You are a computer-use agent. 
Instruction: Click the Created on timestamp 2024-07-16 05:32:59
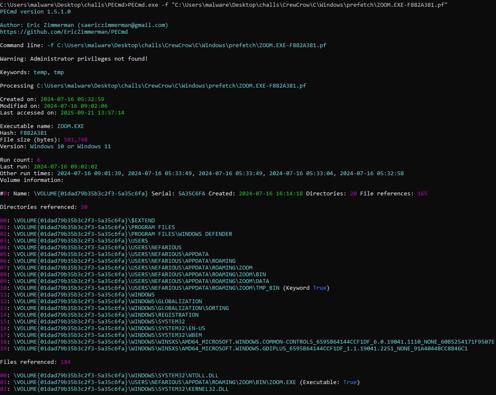[72, 99]
